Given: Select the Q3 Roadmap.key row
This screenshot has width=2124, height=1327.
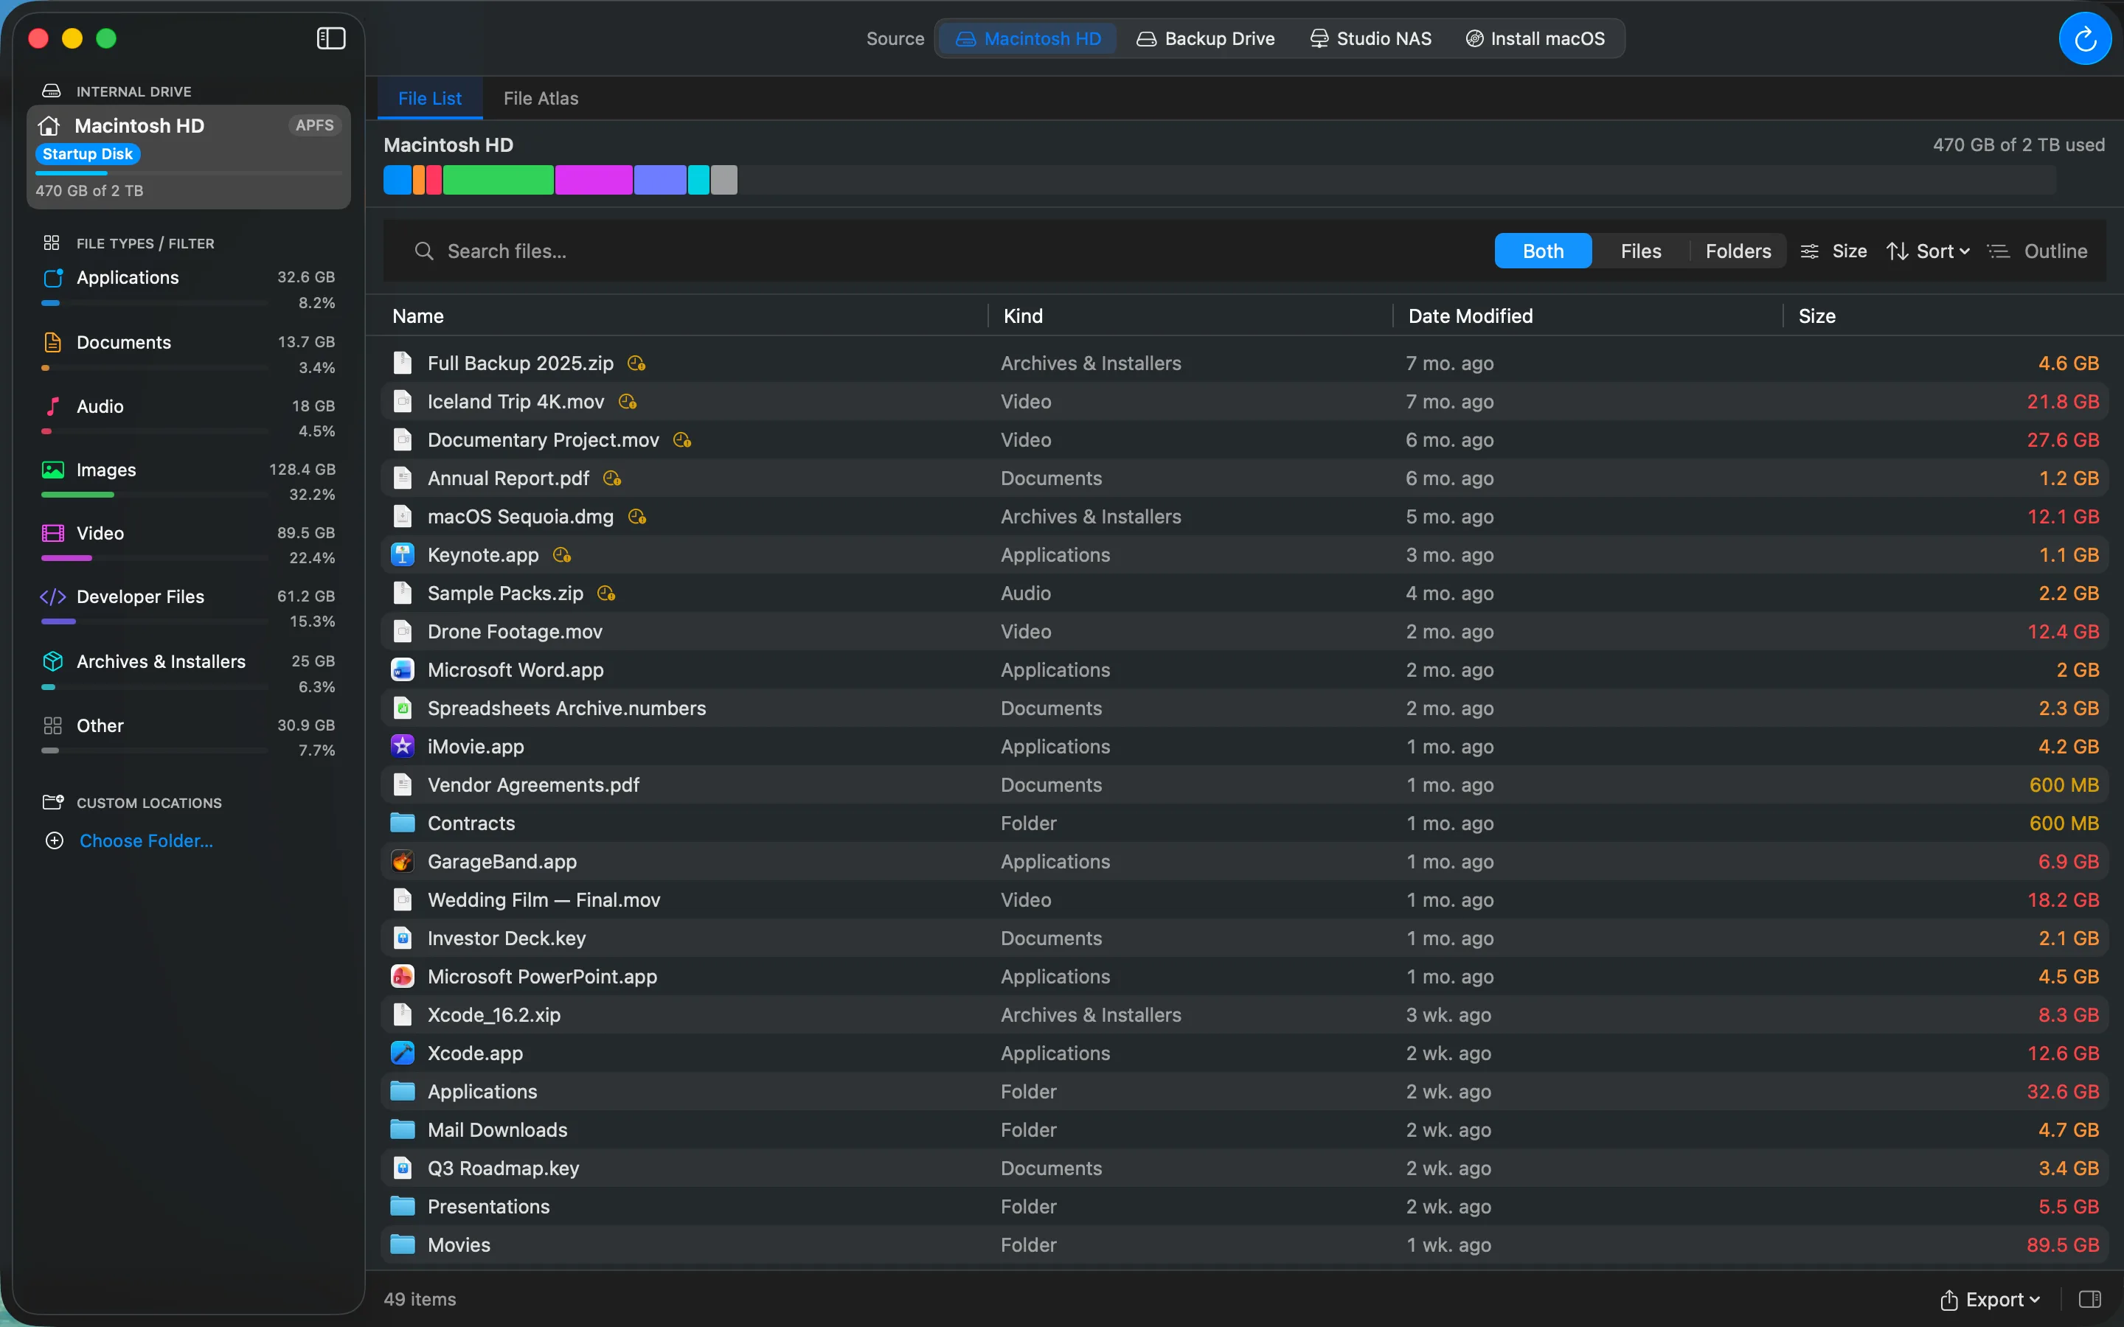Looking at the screenshot, I should (1245, 1168).
